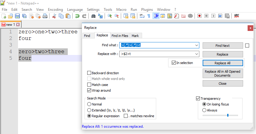Screen dimensions: 256x134
Task: Click the ABC spell check icon
Action: pyautogui.click(x=237, y=16)
